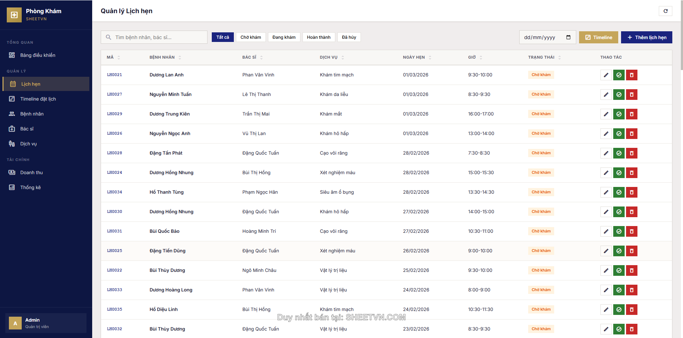The image size is (683, 338).
Task: Filter appointments by Chờ khám status
Action: (251, 37)
